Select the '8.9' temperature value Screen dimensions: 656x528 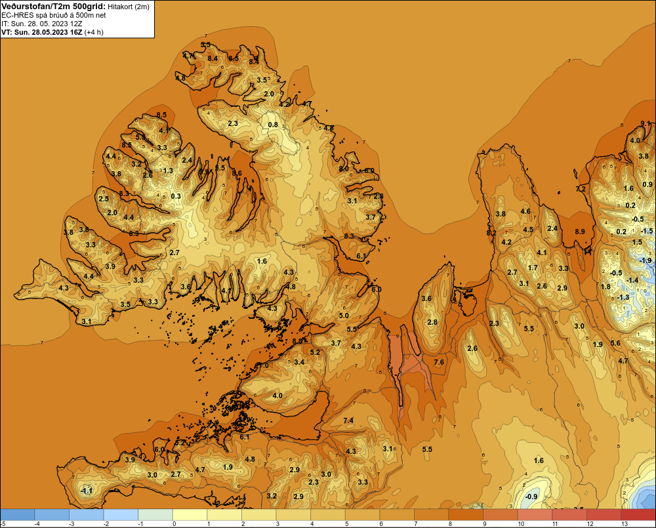579,232
